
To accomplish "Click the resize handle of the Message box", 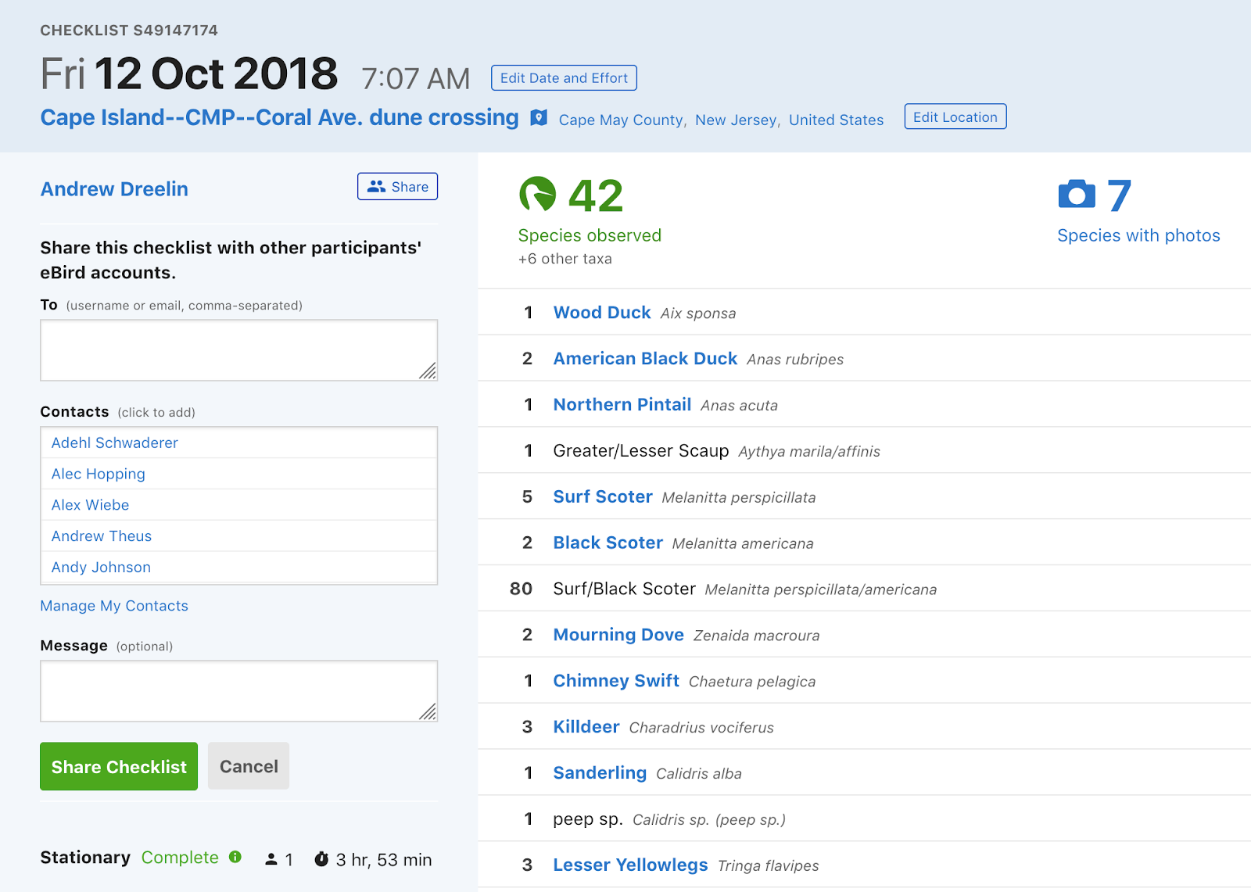I will pyautogui.click(x=428, y=711).
